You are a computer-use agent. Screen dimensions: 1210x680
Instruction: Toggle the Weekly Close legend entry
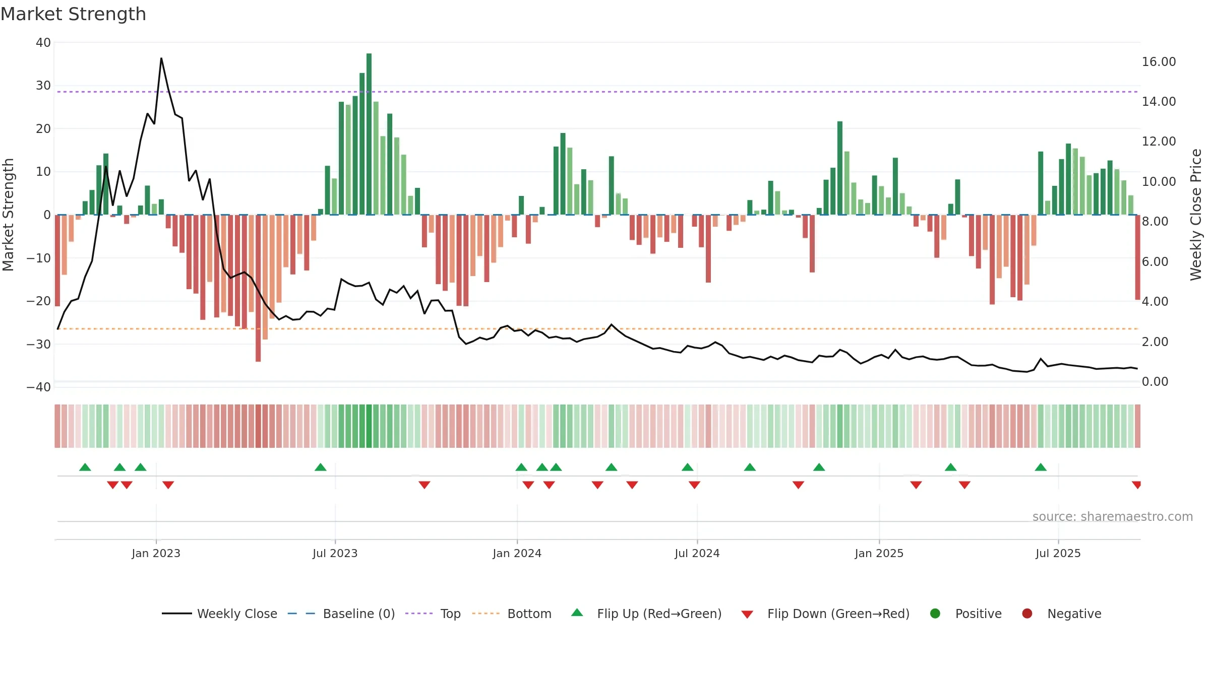[219, 614]
